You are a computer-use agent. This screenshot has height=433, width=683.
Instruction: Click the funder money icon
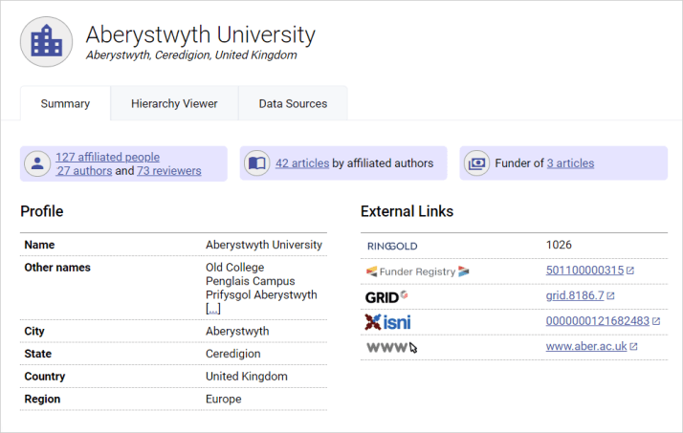[x=476, y=163]
